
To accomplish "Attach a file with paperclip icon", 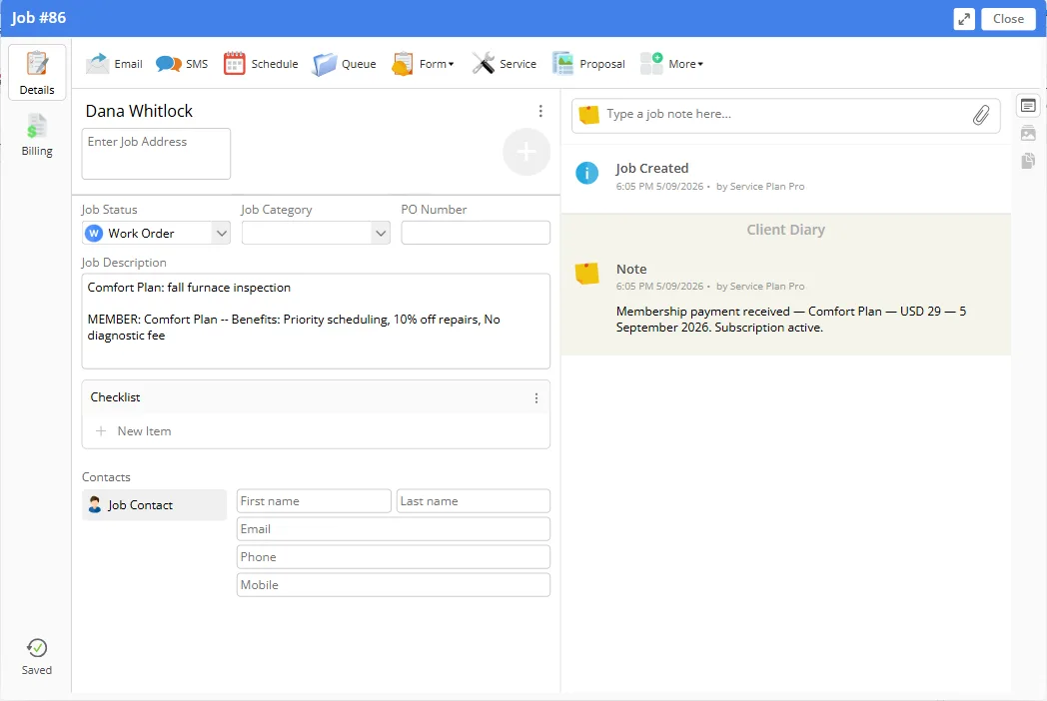I will (x=981, y=115).
